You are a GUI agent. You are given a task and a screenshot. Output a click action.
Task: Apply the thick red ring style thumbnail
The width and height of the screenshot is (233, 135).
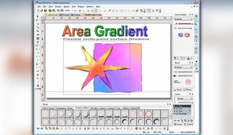(149, 114)
